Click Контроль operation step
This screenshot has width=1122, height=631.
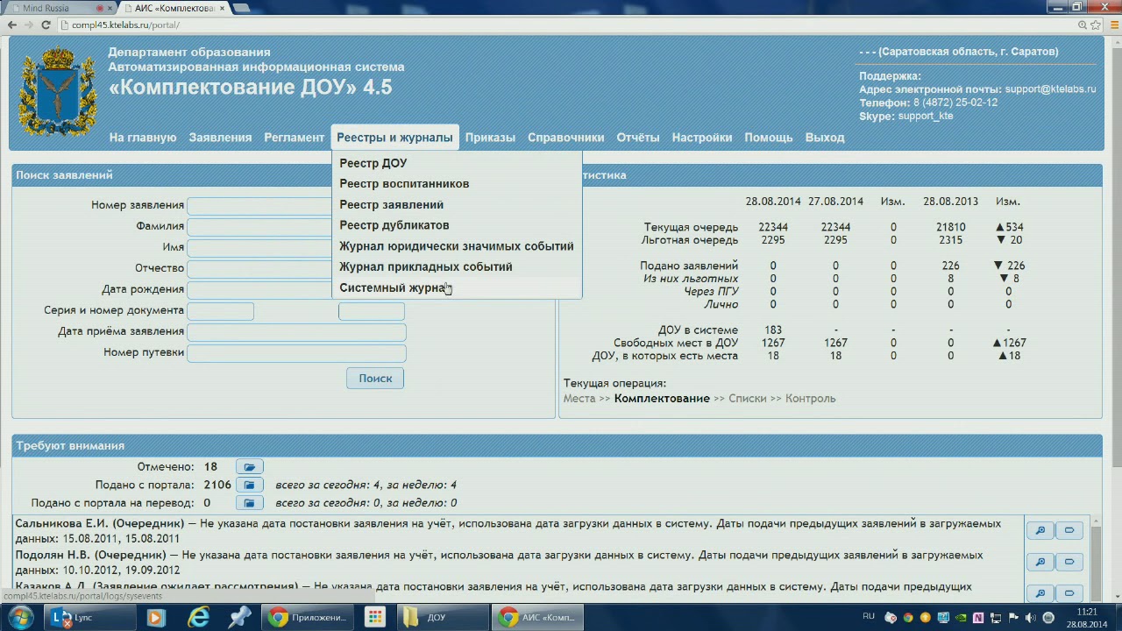(811, 399)
